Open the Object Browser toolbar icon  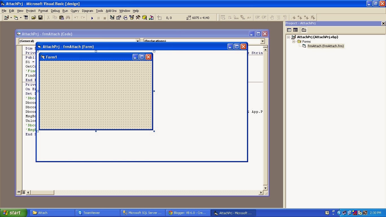(x=131, y=18)
